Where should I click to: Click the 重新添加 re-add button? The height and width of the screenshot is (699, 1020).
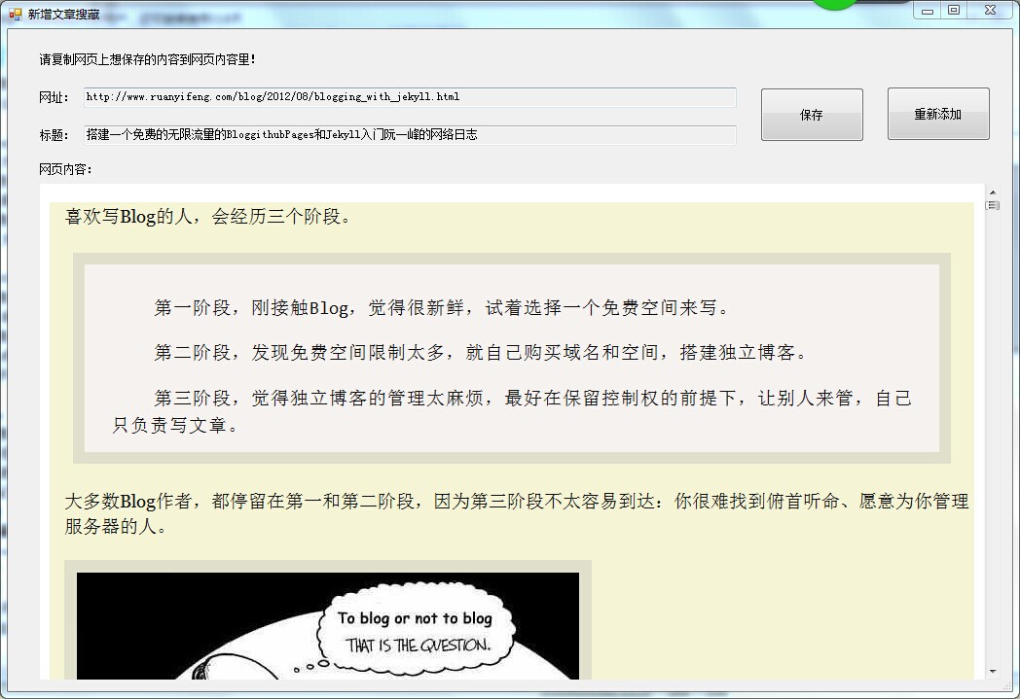pos(938,114)
